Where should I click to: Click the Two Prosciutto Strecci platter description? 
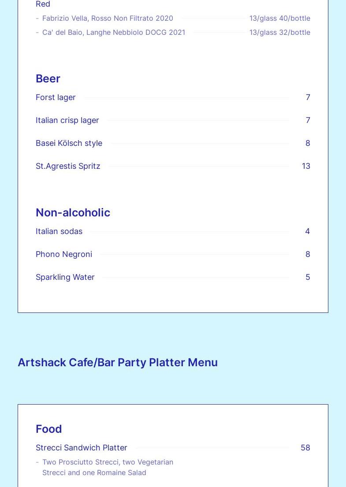point(108,467)
